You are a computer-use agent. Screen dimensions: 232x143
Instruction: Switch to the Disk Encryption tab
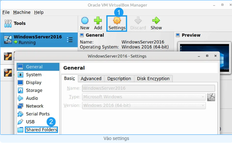[x=153, y=79]
